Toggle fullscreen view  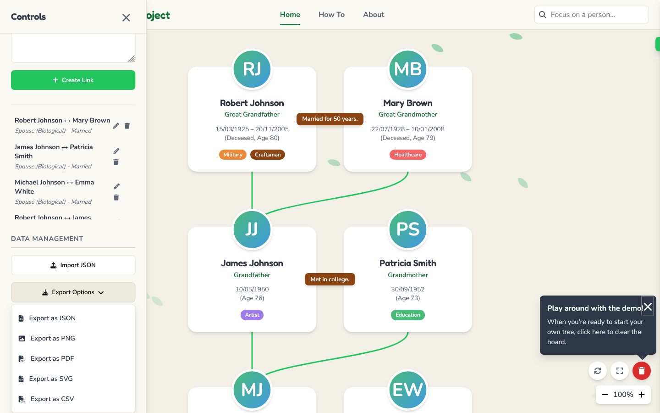(620, 371)
